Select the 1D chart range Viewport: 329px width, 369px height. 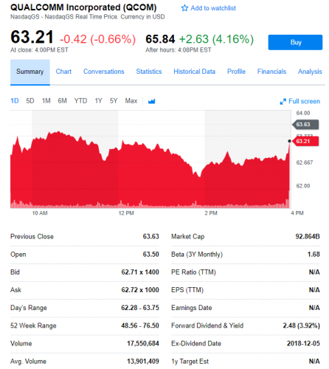point(15,101)
